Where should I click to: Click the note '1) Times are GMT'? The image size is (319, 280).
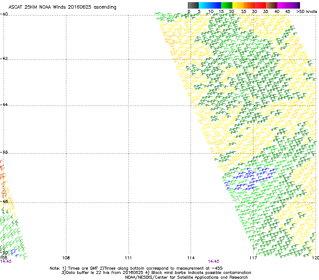click(x=81, y=268)
